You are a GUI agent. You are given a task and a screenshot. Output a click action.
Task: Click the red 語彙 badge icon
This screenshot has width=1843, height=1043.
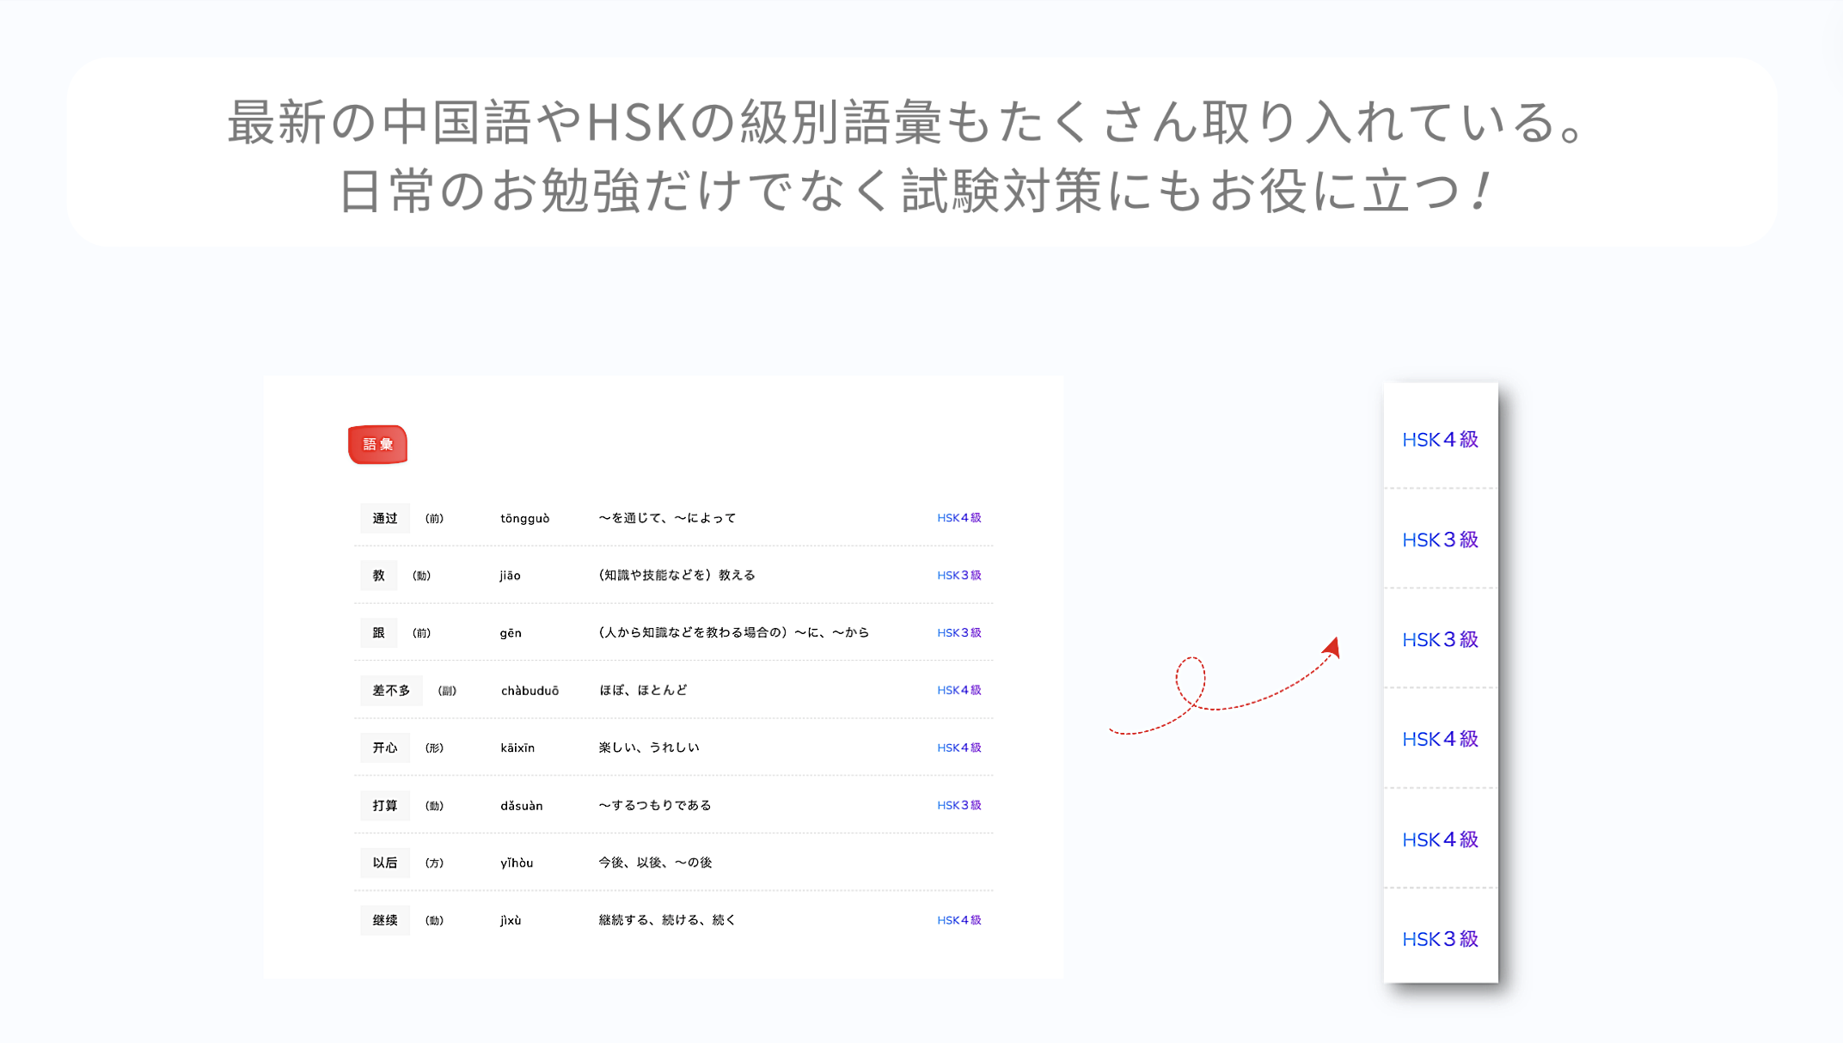[377, 444]
